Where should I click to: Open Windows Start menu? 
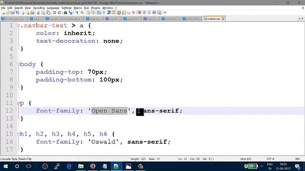(5, 166)
